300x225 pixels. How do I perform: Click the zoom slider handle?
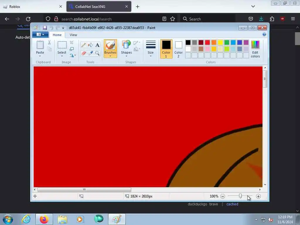241,196
